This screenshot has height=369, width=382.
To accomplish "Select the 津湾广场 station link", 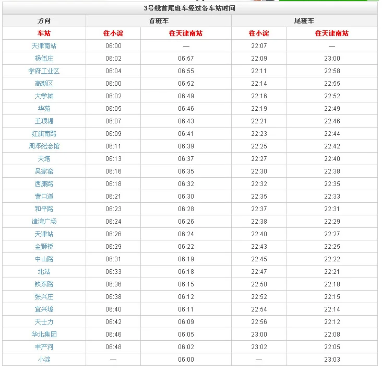I will pyautogui.click(x=44, y=222).
